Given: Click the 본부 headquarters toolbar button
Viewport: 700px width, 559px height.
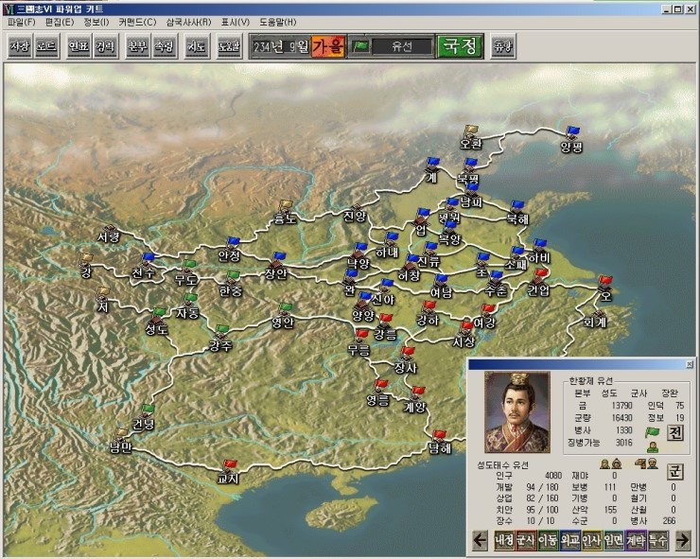Looking at the screenshot, I should coord(137,46).
